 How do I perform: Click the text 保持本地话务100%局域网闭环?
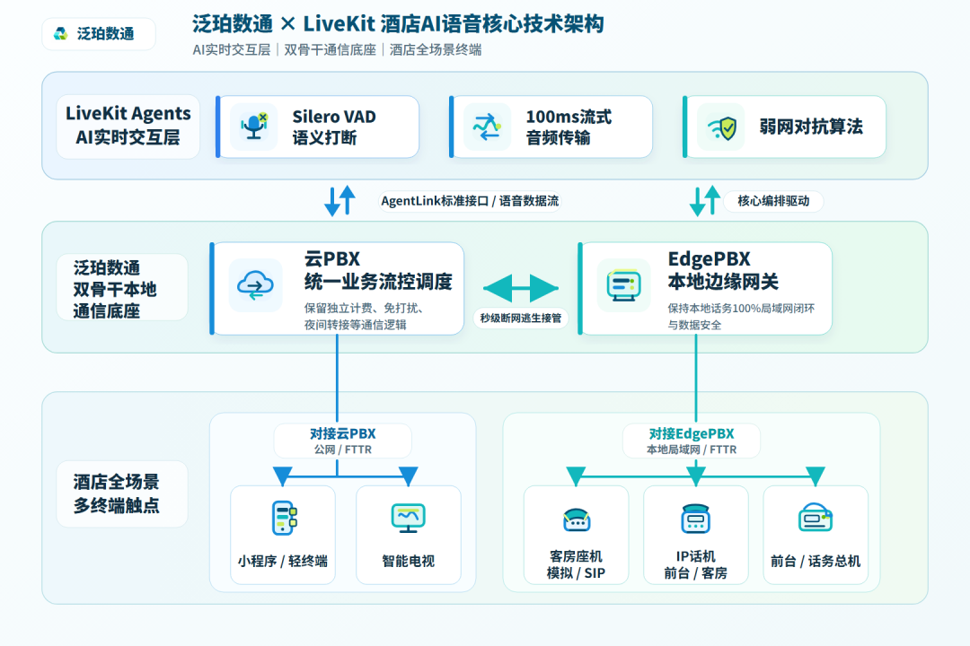(x=740, y=308)
